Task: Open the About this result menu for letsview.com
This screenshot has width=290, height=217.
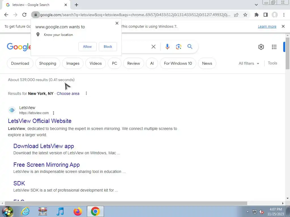Action: pos(54,113)
